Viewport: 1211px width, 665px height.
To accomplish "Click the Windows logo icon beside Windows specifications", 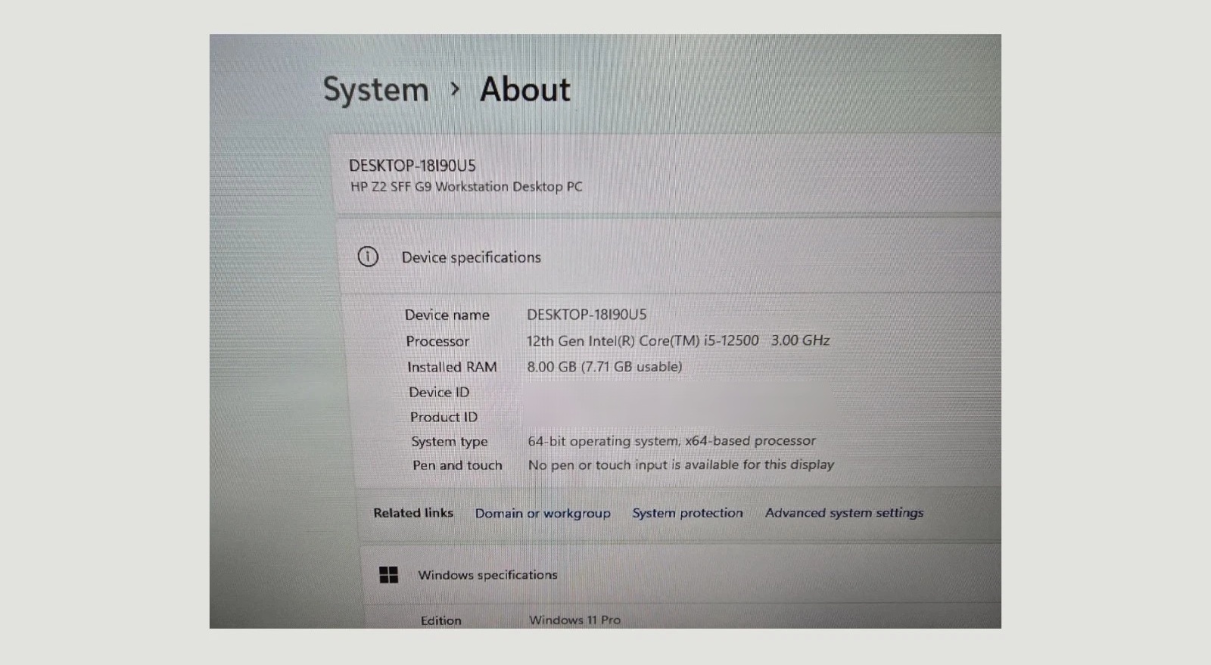I will [x=388, y=575].
